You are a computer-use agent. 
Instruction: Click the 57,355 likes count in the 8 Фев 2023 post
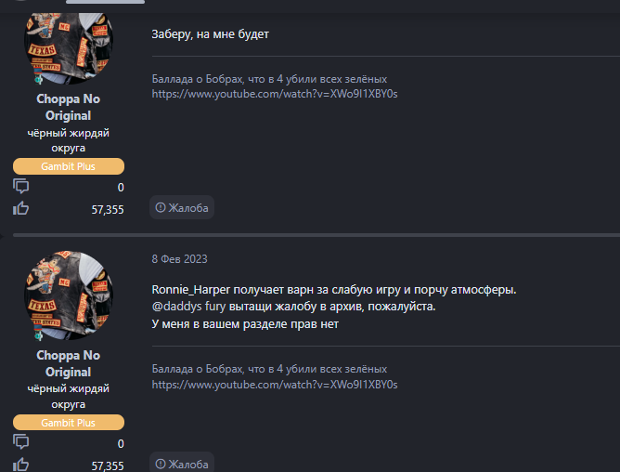point(108,465)
